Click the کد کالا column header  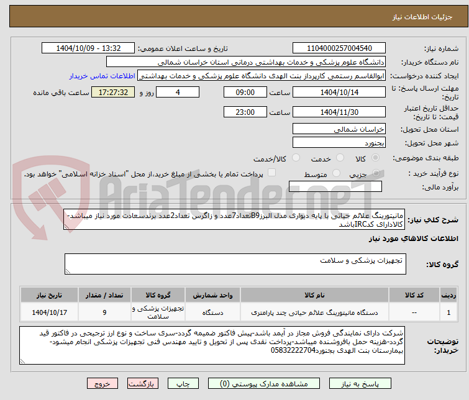(x=414, y=295)
